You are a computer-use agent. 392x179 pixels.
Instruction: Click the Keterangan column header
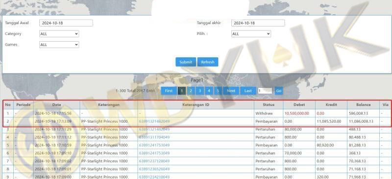pos(109,105)
